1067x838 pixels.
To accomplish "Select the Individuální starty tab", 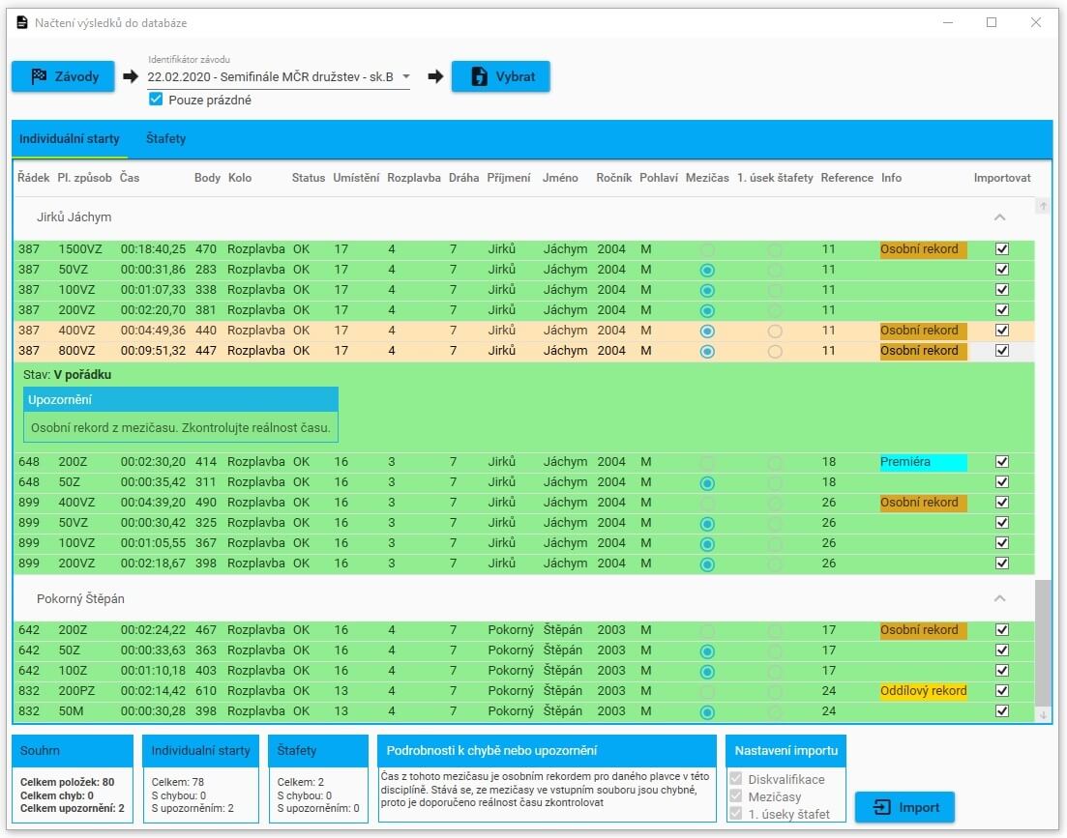I will coord(70,139).
